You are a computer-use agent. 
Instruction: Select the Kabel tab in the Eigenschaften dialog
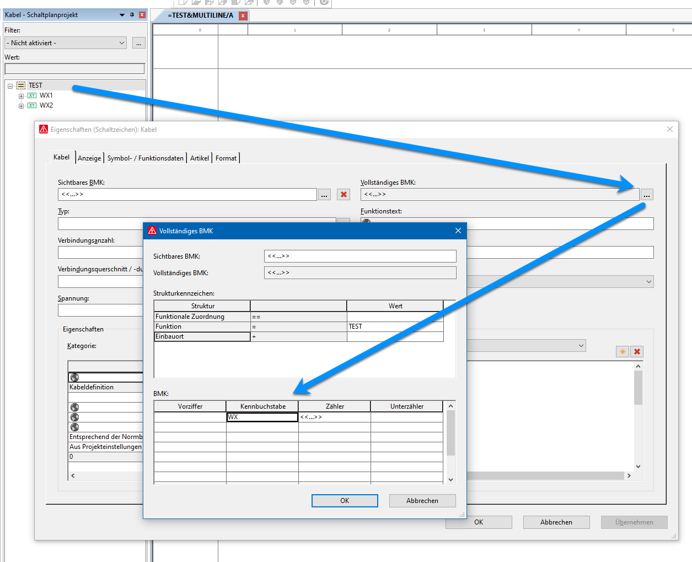tap(62, 157)
